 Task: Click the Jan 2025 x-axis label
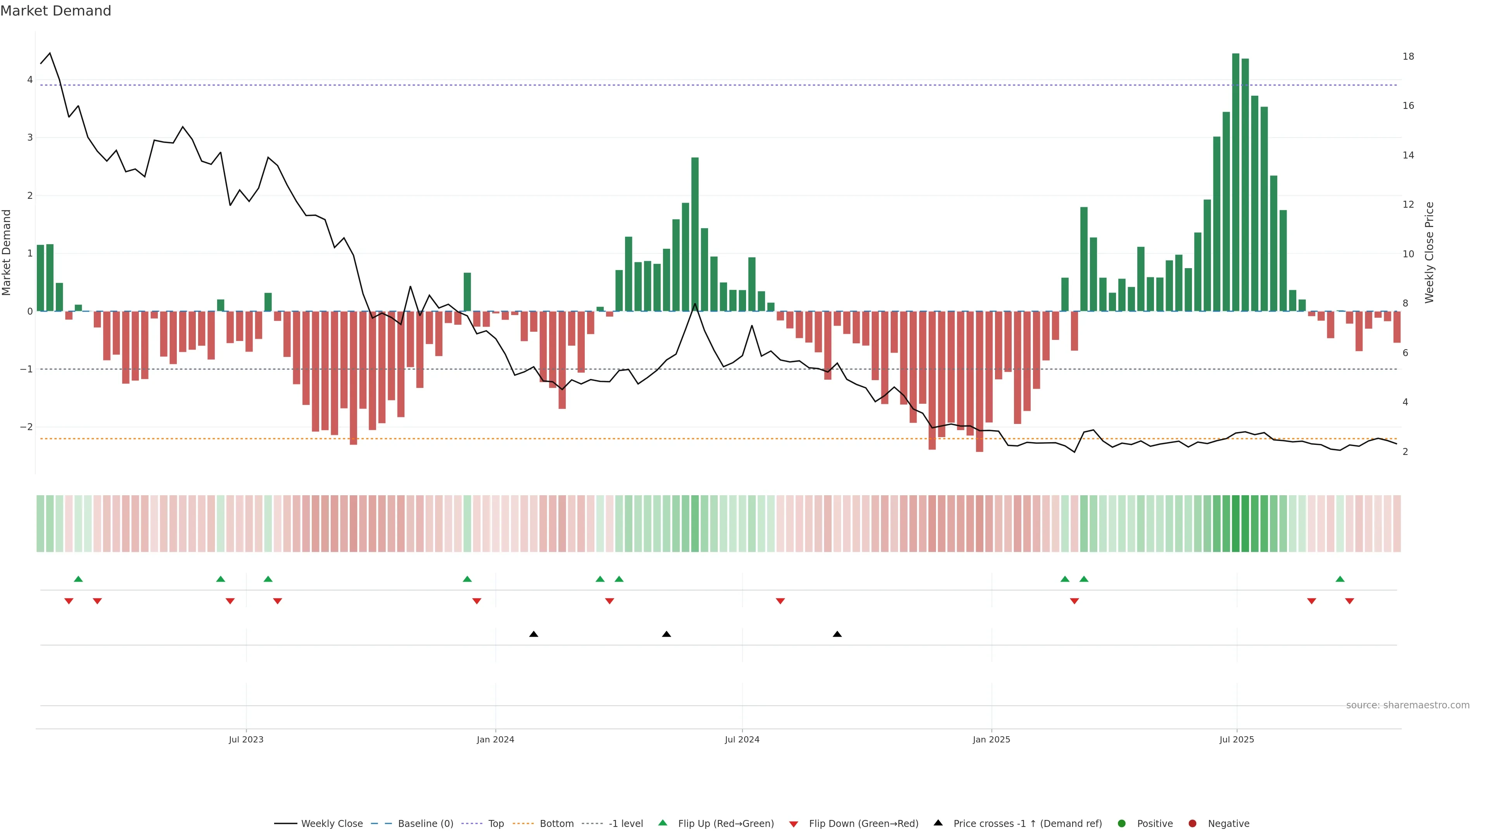[992, 739]
